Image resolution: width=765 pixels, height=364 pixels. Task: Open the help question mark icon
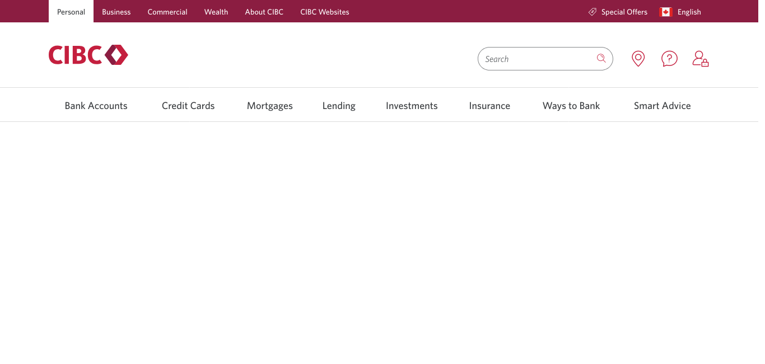coord(669,59)
